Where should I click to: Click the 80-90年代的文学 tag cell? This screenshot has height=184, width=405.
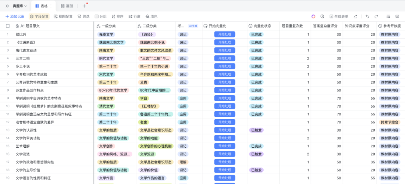tap(113, 90)
